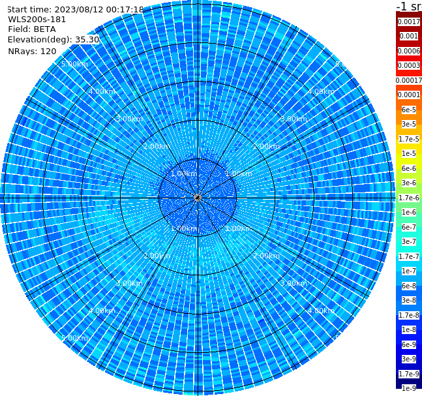The image size is (422, 396).
Task: Click the upper-right 4.00km range ring label
Action: click(x=322, y=91)
